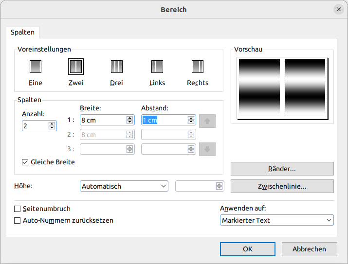Switch to the Spalten tab
The height and width of the screenshot is (264, 348).
click(x=23, y=33)
